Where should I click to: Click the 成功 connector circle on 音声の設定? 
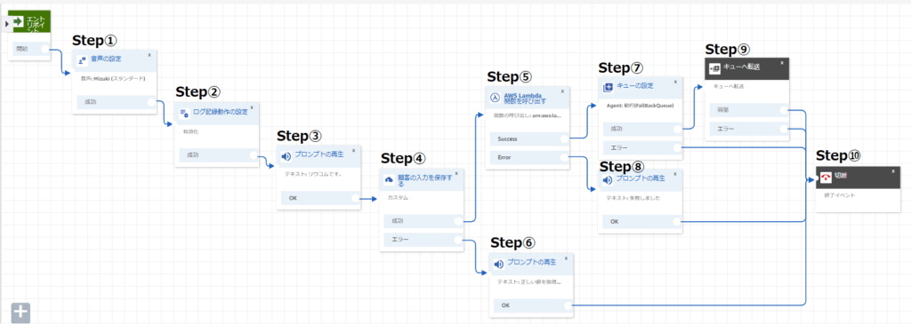click(151, 102)
